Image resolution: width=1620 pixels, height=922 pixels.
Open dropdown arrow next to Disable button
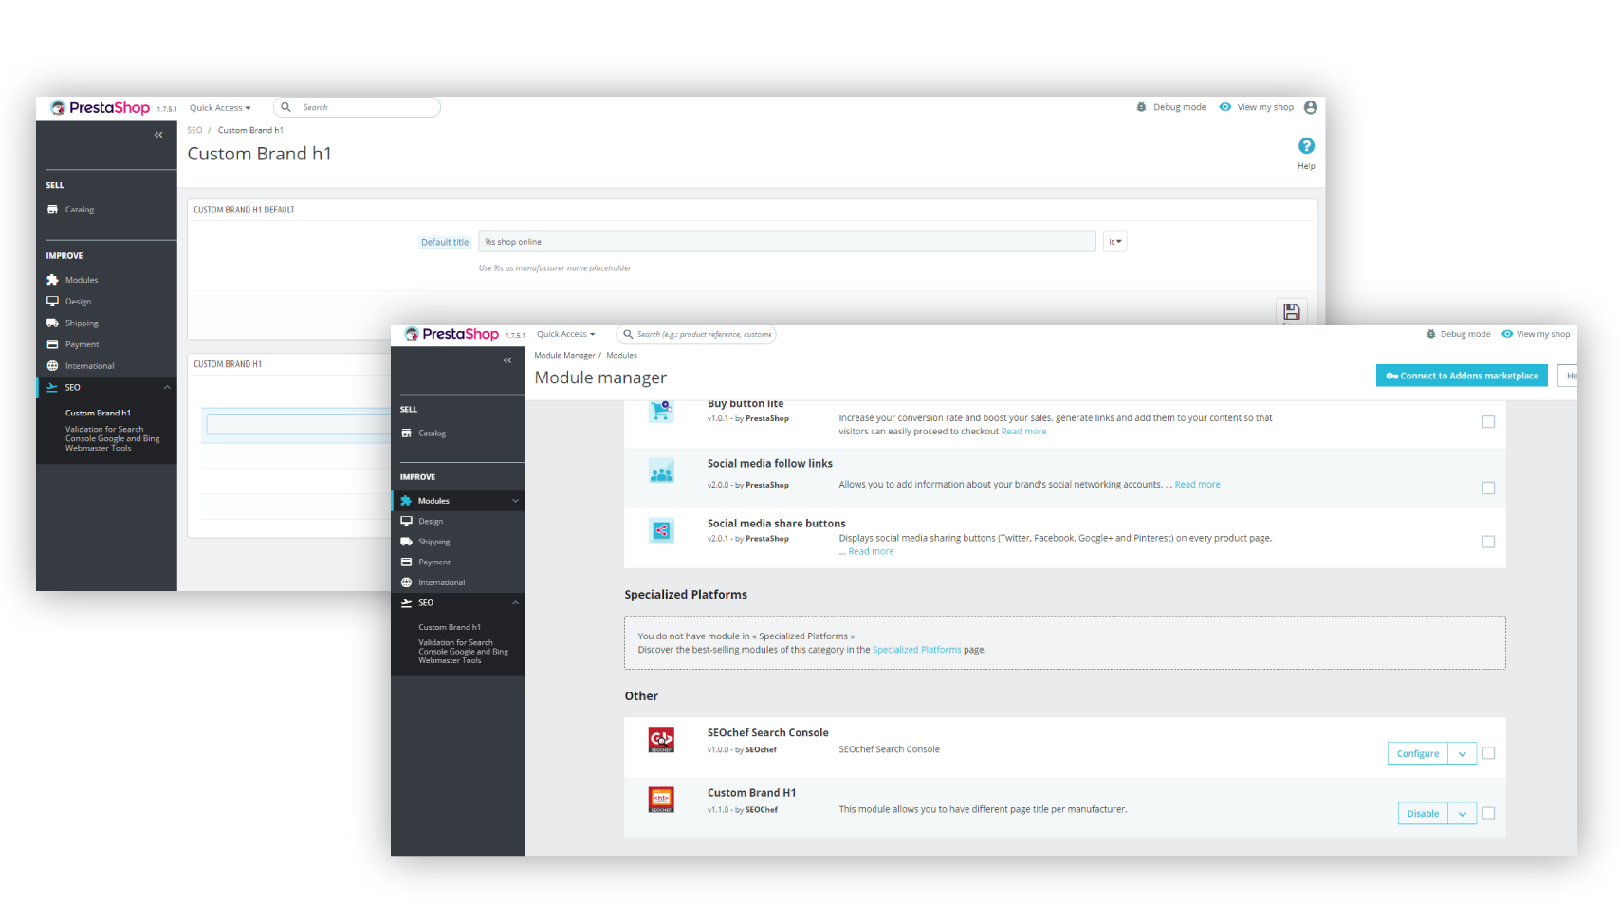coord(1463,814)
